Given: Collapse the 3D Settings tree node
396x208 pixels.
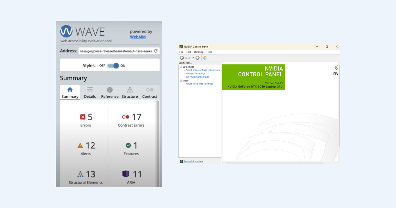Looking at the screenshot, I should click(181, 67).
